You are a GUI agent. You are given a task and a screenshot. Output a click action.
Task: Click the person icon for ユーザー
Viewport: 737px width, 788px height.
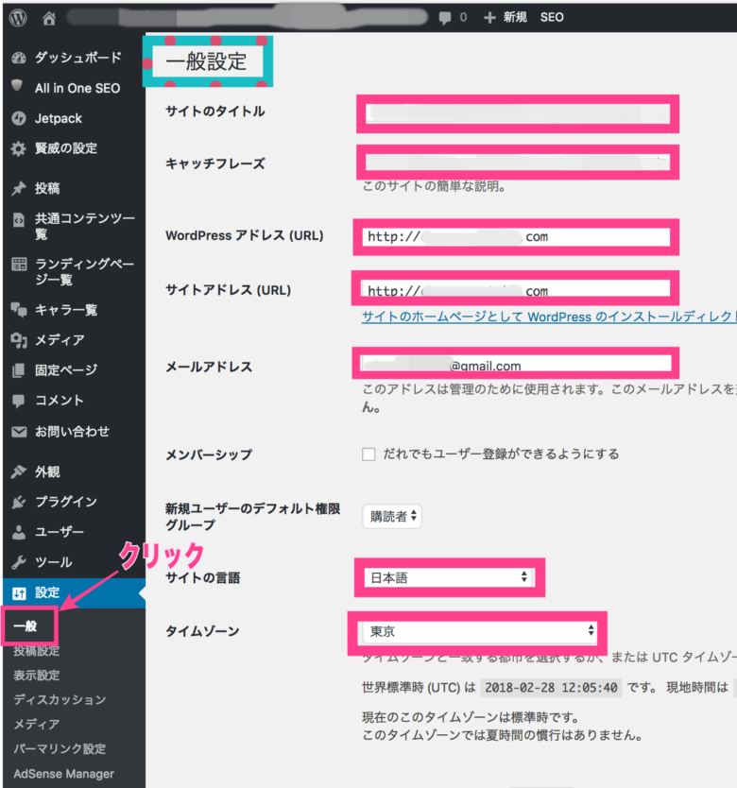click(x=19, y=532)
